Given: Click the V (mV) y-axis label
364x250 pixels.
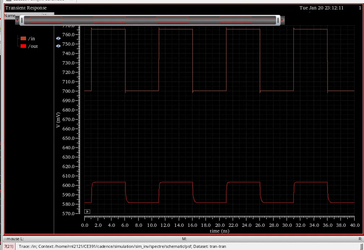Looking at the screenshot, I should (58, 120).
